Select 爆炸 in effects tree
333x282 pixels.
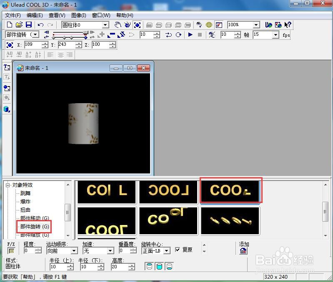pyautogui.click(x=25, y=201)
